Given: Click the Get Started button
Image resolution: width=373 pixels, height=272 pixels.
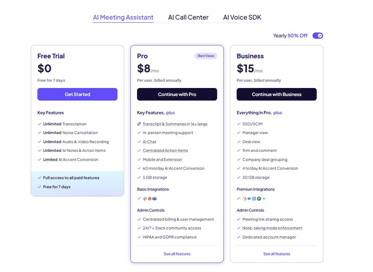Looking at the screenshot, I should click(77, 94).
